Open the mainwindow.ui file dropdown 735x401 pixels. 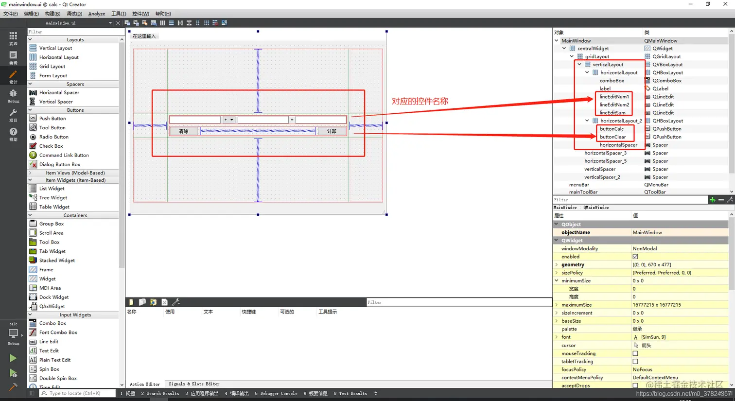point(110,23)
